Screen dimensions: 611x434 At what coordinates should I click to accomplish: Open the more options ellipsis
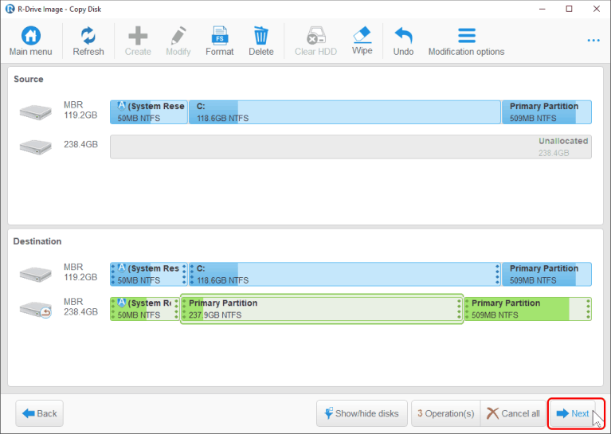pyautogui.click(x=593, y=41)
